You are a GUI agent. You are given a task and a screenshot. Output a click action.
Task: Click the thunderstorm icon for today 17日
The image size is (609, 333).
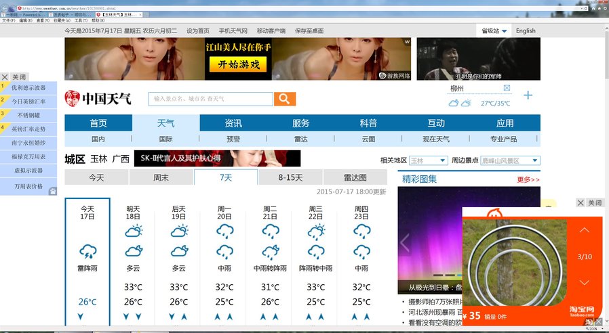click(x=87, y=252)
